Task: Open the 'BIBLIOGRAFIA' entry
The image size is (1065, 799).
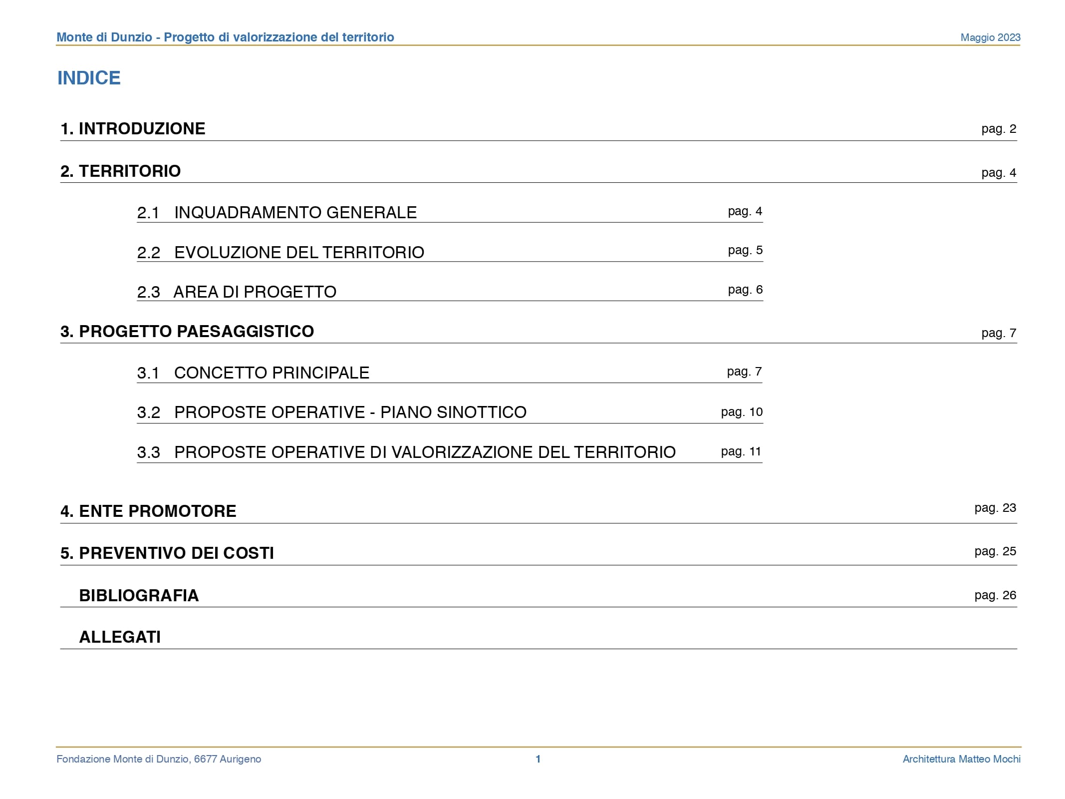Action: (139, 595)
